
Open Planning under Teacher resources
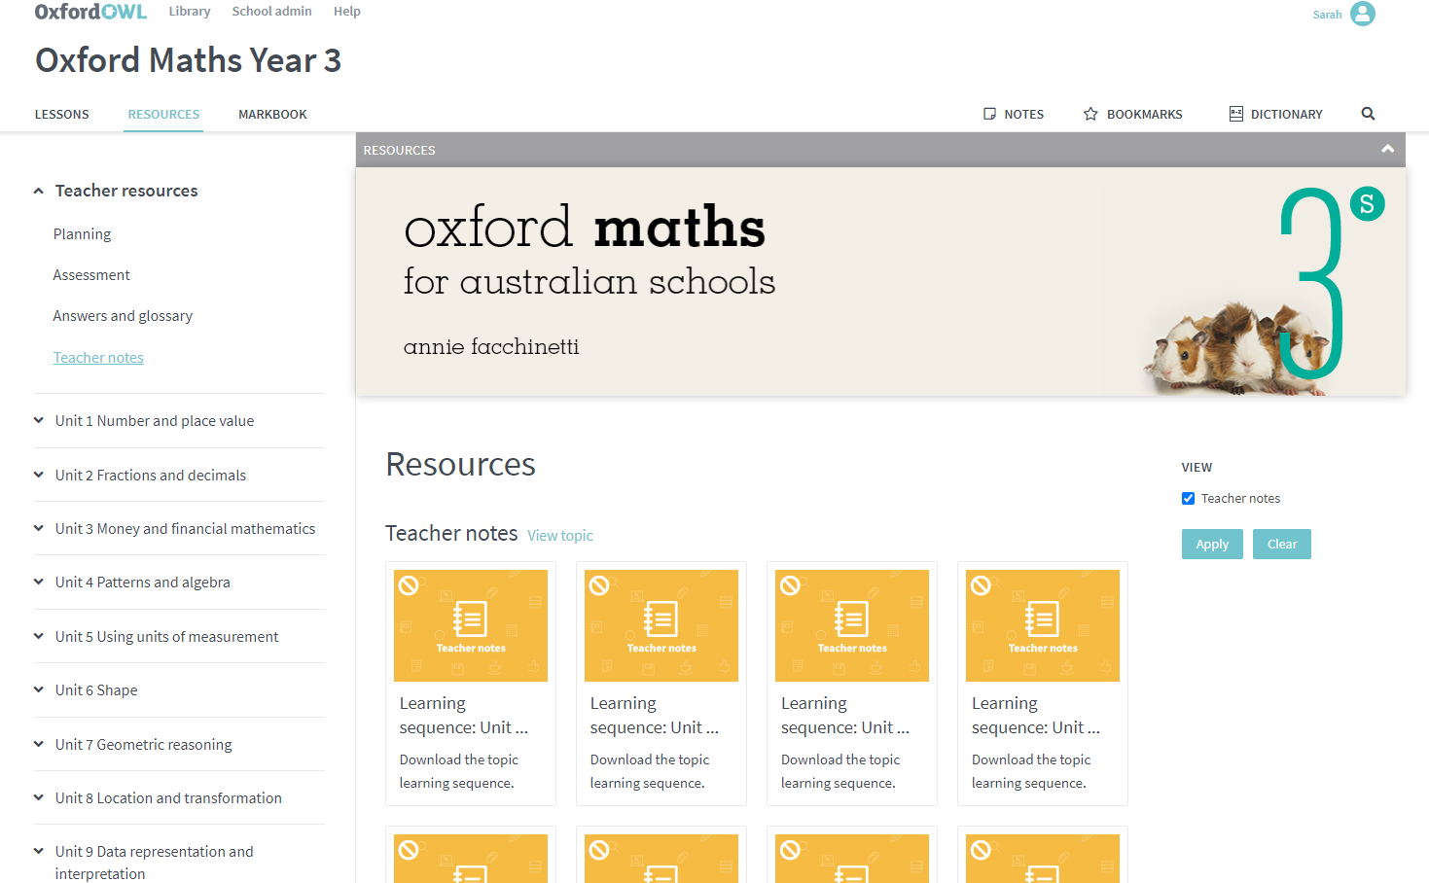pos(82,234)
